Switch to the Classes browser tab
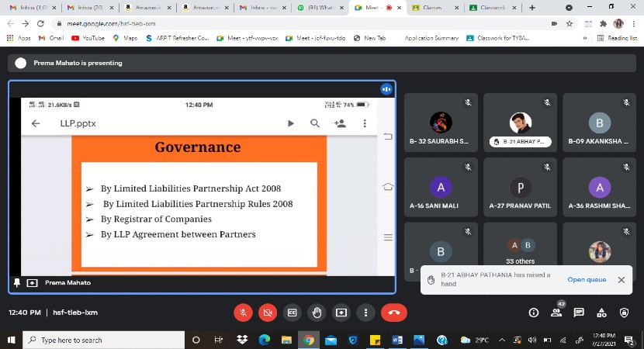 pyautogui.click(x=435, y=8)
